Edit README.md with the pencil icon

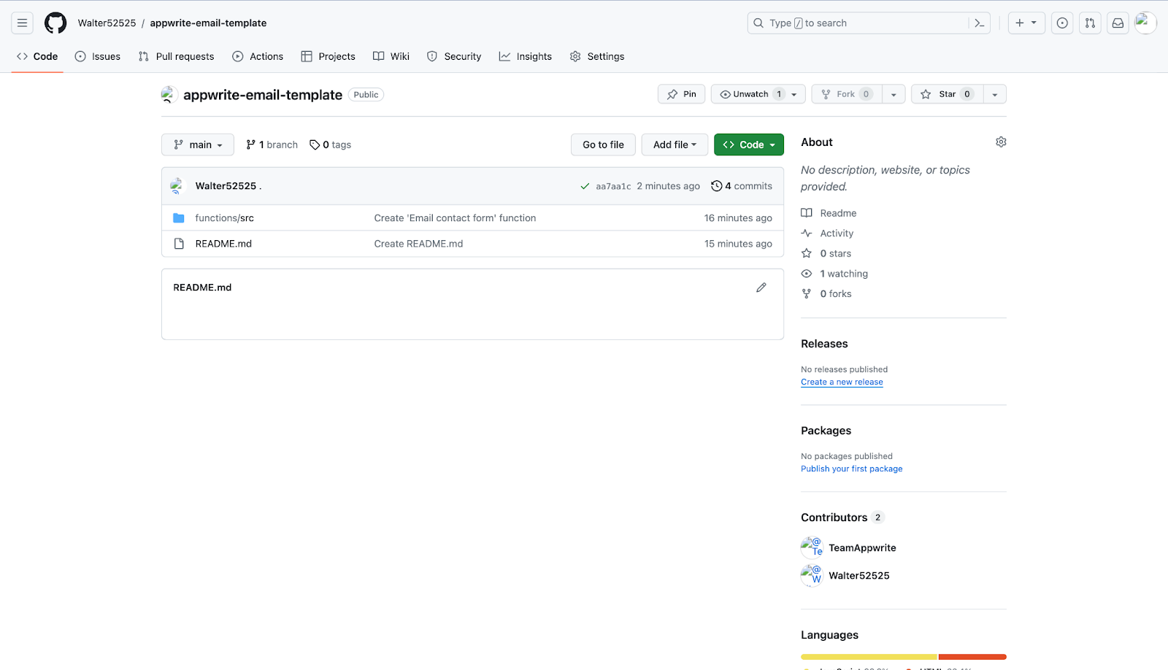click(x=761, y=288)
